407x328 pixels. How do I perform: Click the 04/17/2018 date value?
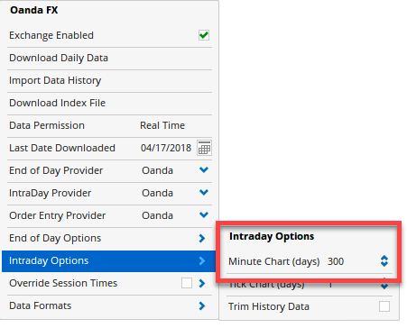pyautogui.click(x=166, y=148)
